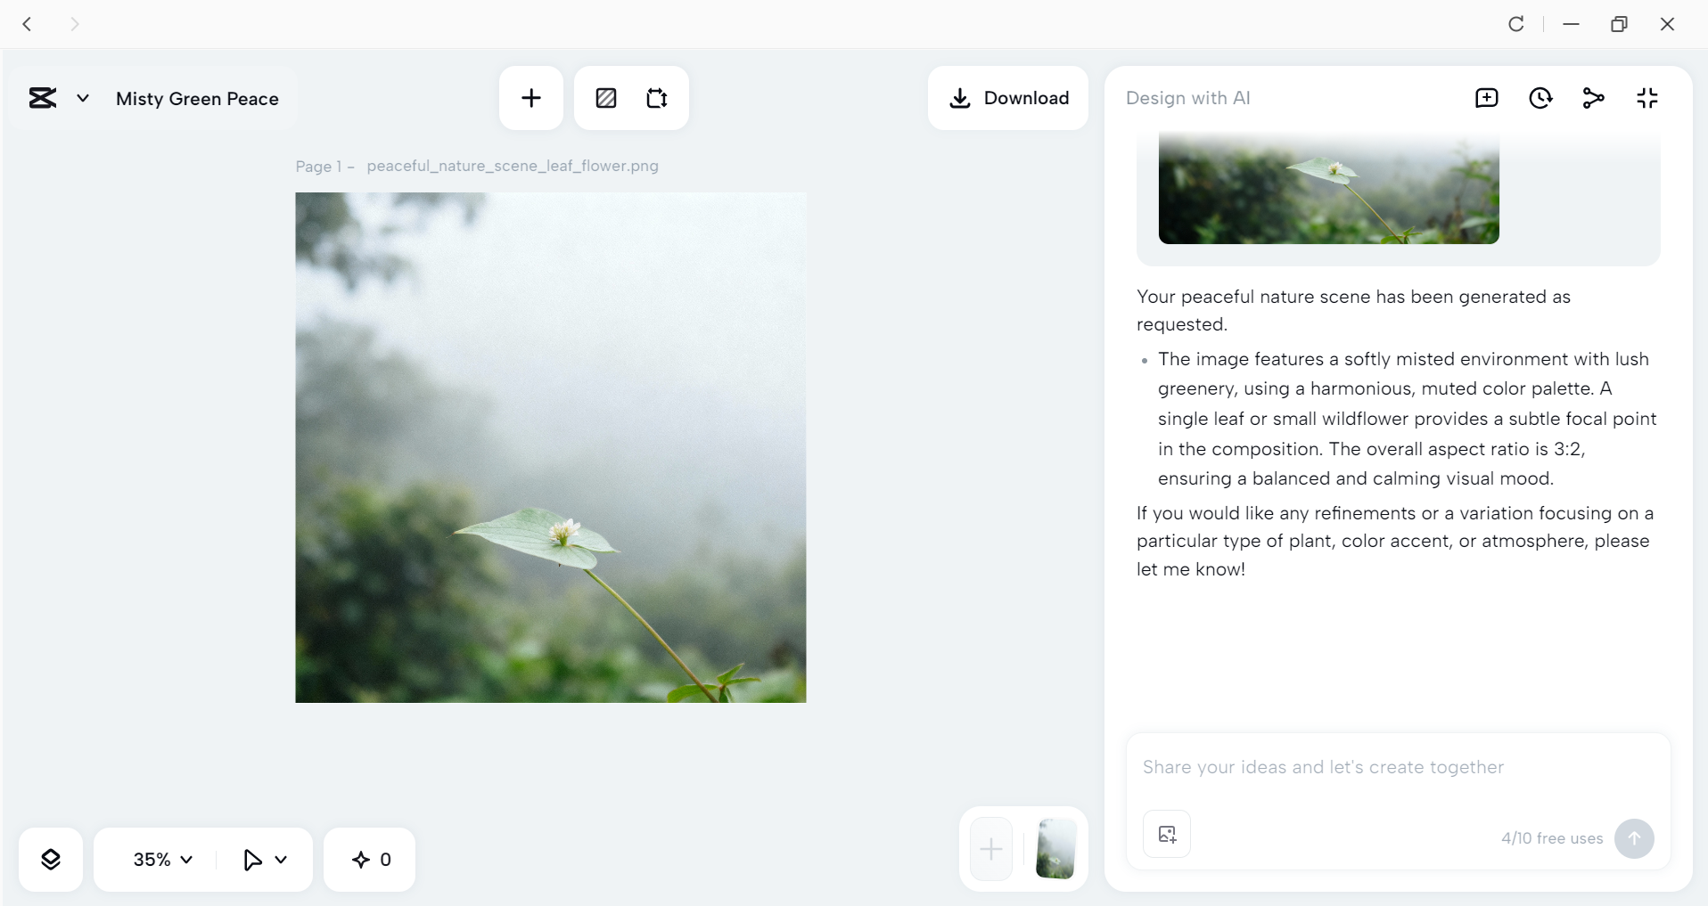Add a new page with plus tile

tap(991, 849)
